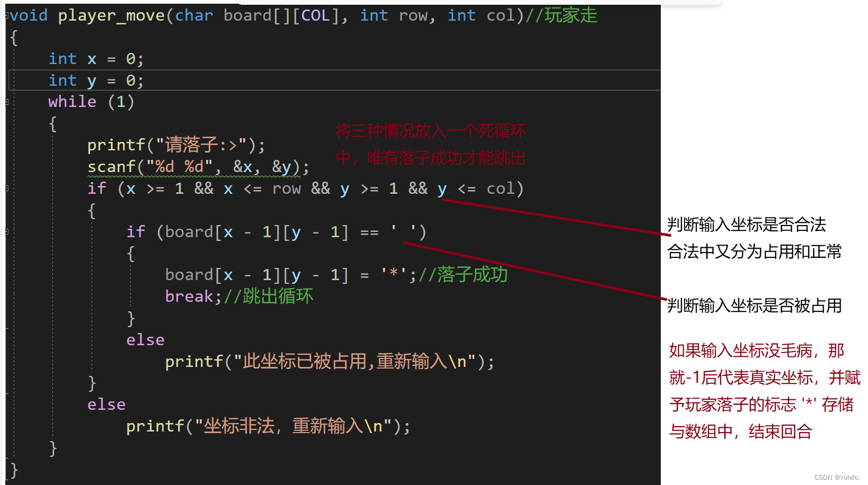Viewport: 868px width, 485px height.
Task: Click the else above 此坐标已被占用 printf
Action: 145,340
